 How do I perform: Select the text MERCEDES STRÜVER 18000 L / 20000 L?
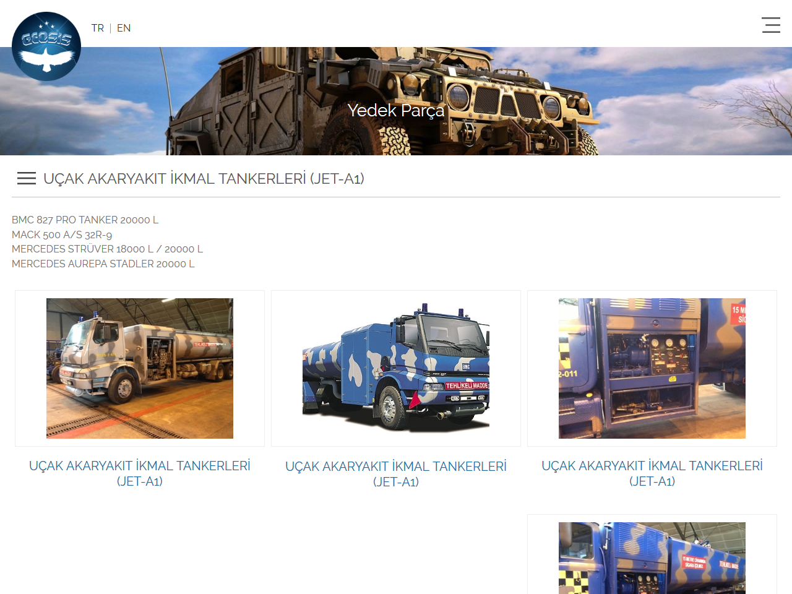[107, 249]
